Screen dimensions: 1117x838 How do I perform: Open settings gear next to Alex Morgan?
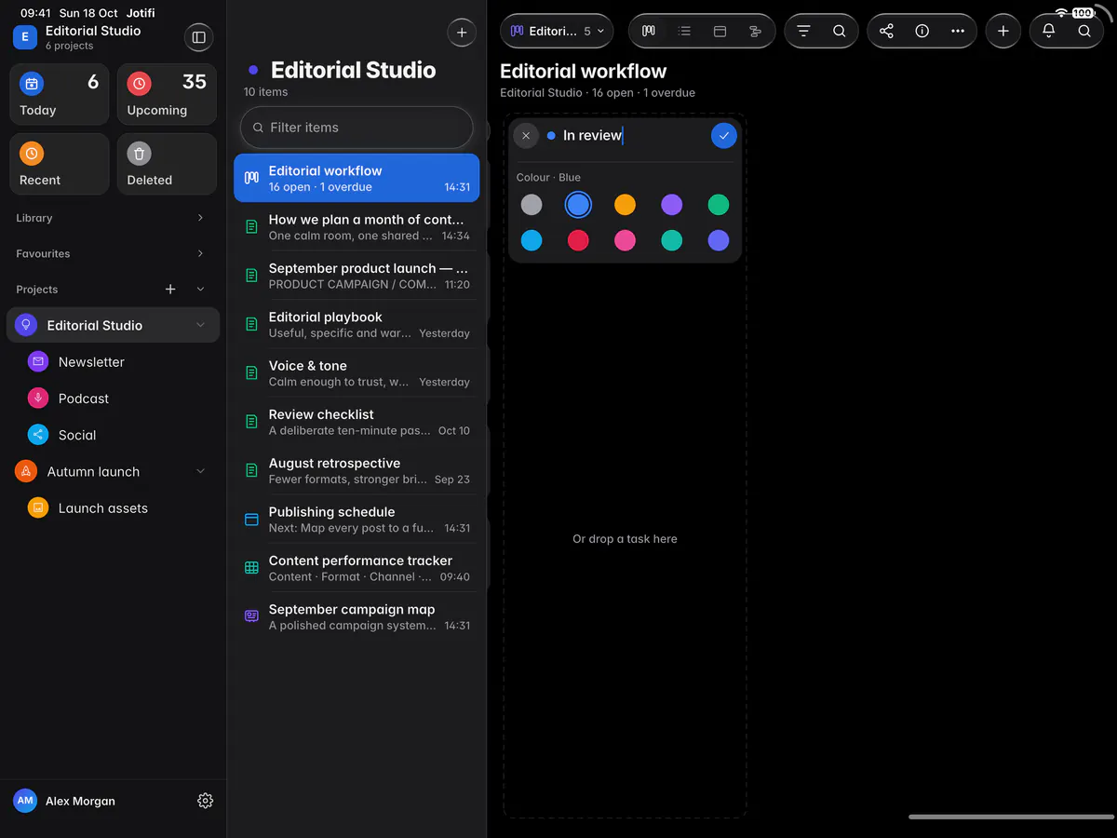point(206,801)
